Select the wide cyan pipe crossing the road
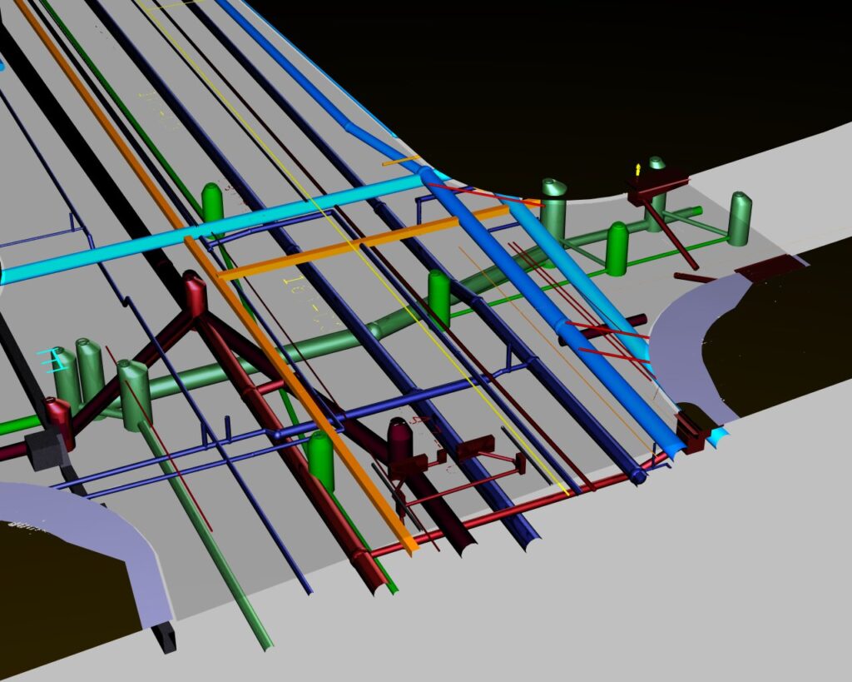The height and width of the screenshot is (682, 852). tap(217, 228)
